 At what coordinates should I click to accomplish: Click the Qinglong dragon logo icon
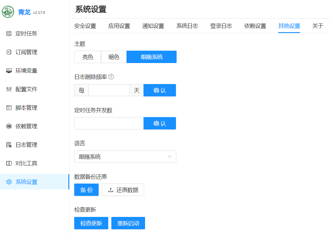coord(8,12)
